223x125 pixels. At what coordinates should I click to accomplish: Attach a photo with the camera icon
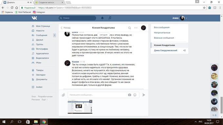130,95
